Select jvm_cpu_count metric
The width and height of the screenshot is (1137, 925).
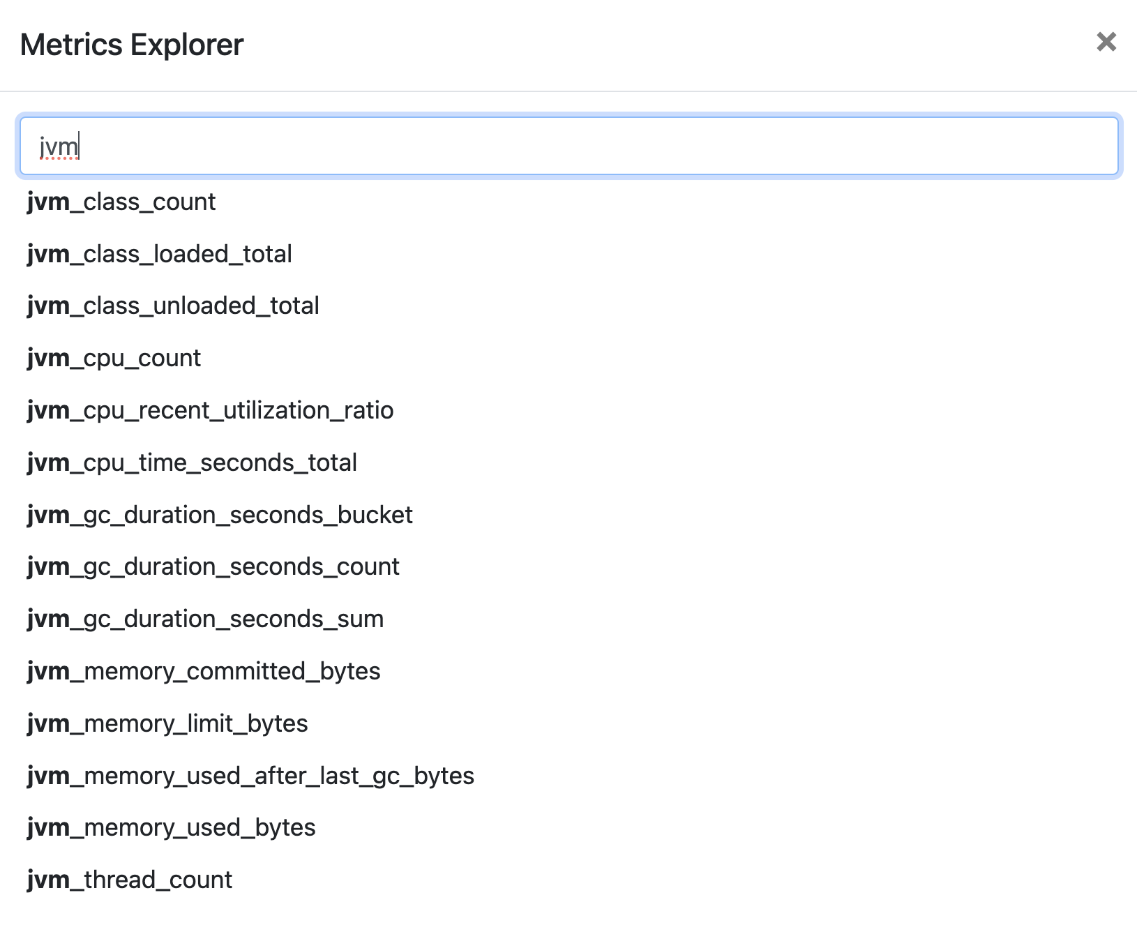coord(114,358)
